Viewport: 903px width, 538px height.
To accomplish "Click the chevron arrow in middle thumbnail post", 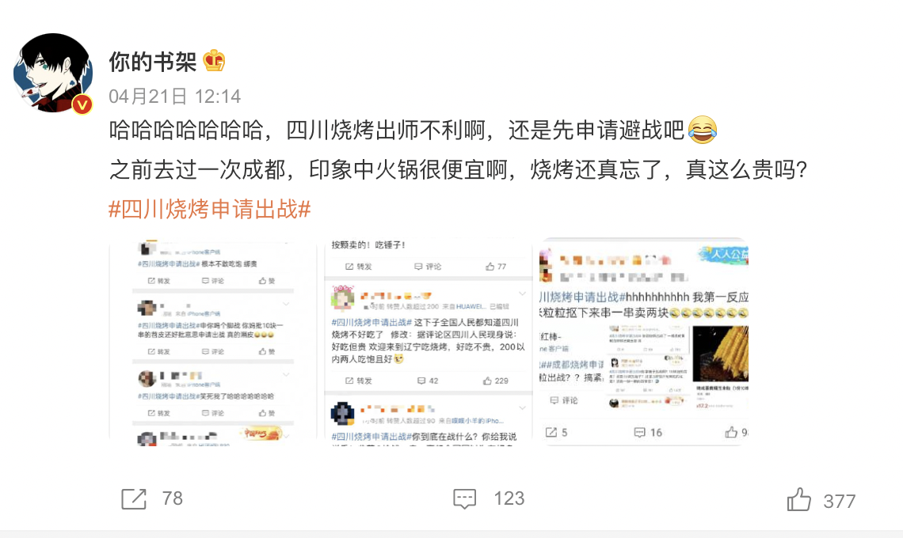I will pos(522,294).
